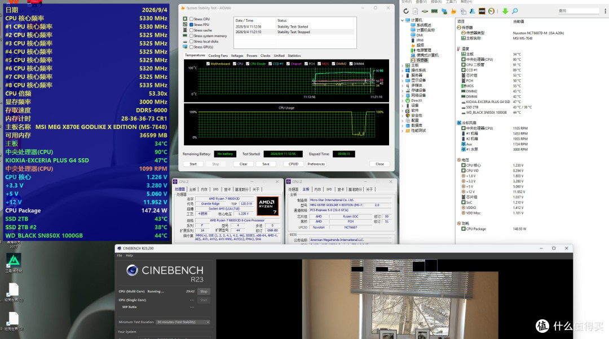Click AIDA64 OSD panel toolbar icon
Image resolution: width=609 pixels, height=339 pixels.
coord(482,11)
